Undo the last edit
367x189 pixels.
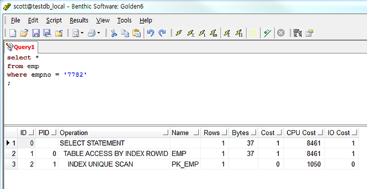(x=150, y=33)
